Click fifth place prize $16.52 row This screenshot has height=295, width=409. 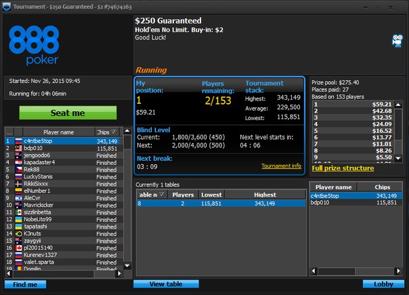(353, 131)
